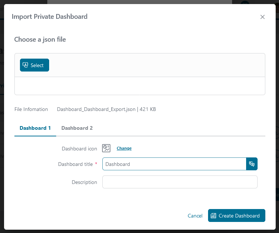Click the Dashboard title label
This screenshot has width=279, height=233.
pyautogui.click(x=75, y=164)
